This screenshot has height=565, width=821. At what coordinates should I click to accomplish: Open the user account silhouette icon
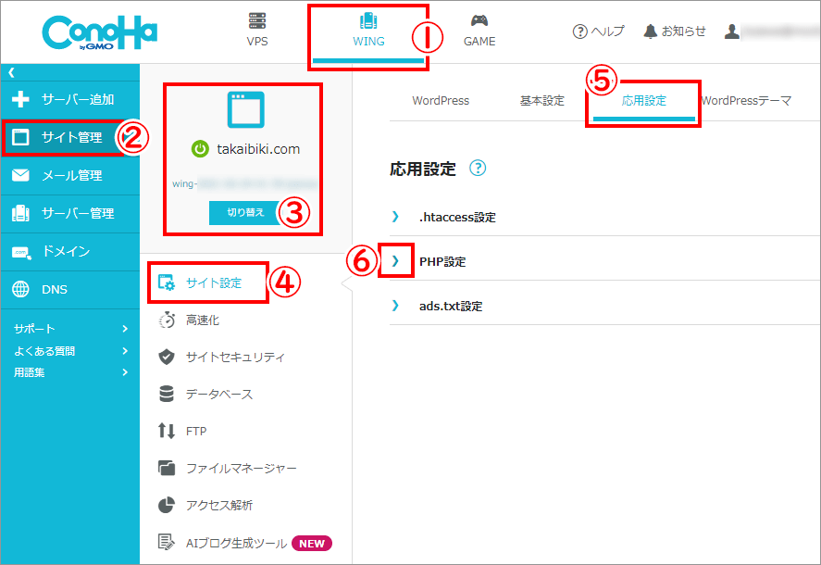(731, 31)
